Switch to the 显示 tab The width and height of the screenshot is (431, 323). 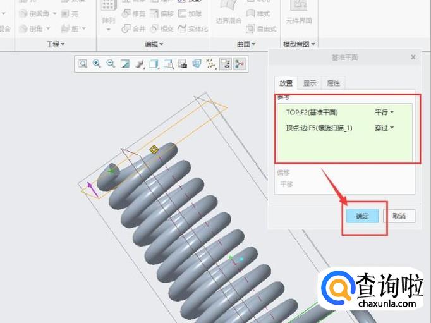(x=310, y=83)
